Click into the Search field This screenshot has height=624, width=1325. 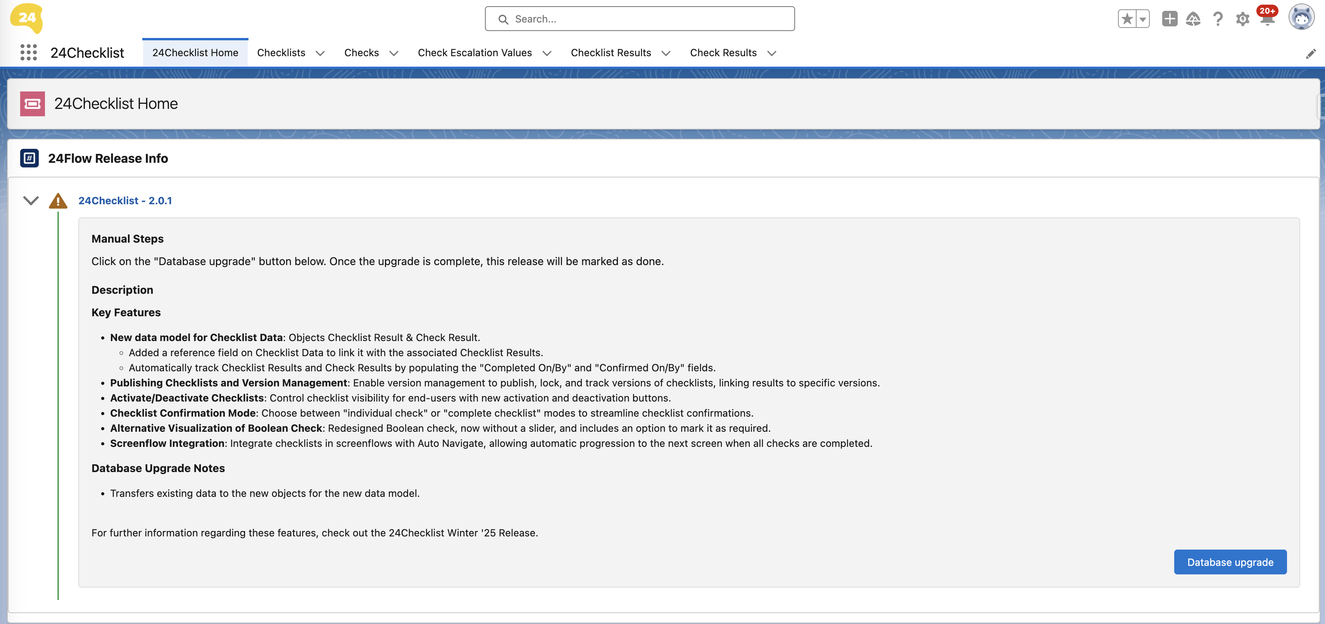[639, 19]
